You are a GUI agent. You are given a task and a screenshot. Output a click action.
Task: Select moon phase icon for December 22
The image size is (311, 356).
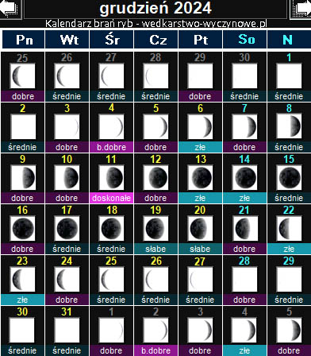[289, 229]
